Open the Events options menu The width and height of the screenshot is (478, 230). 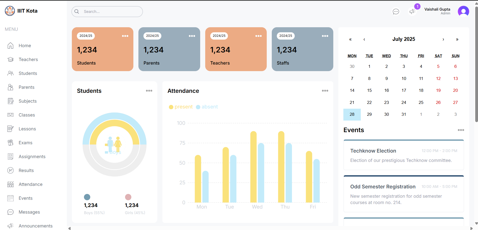click(461, 130)
